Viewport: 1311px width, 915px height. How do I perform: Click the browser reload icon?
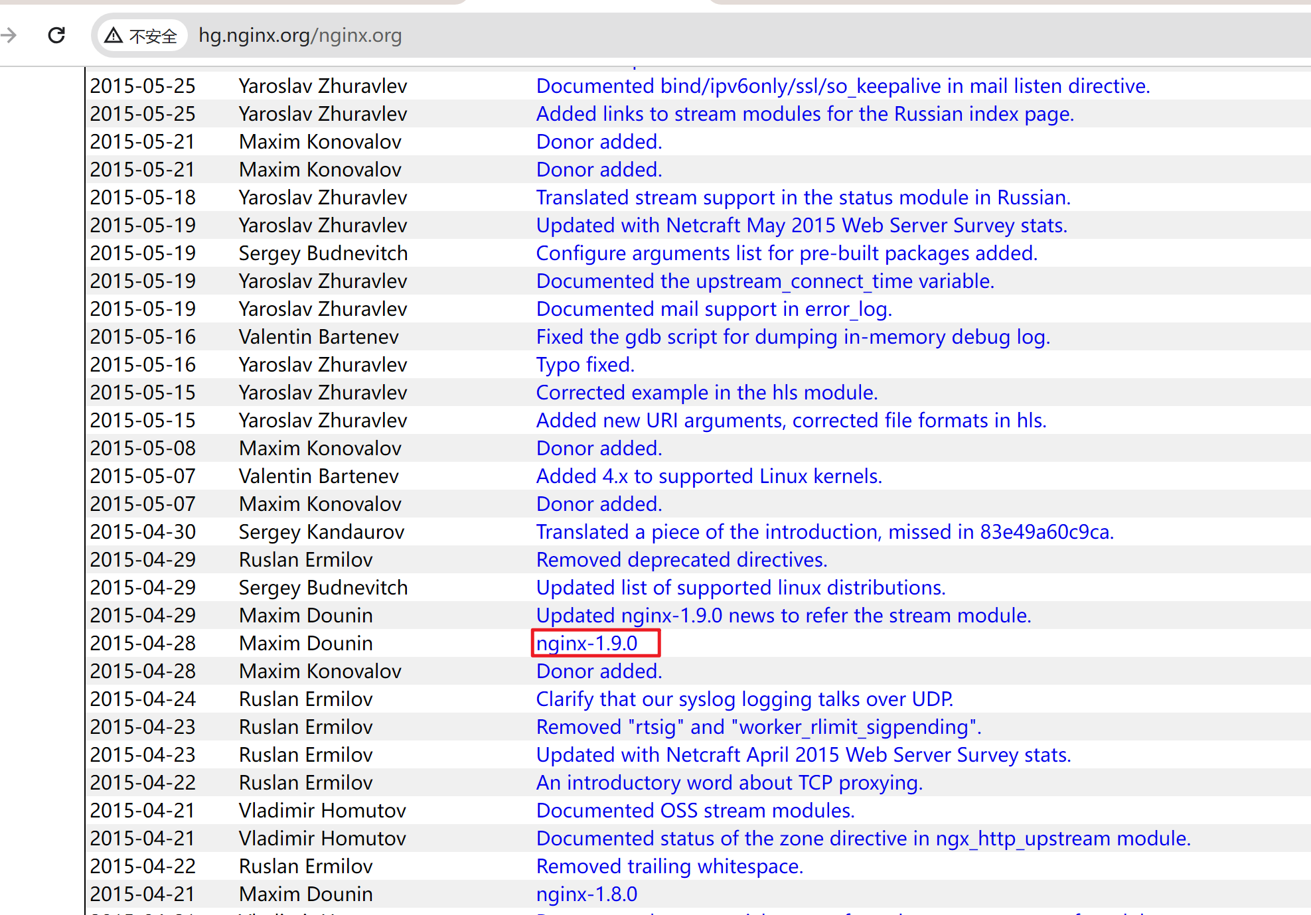click(x=57, y=35)
